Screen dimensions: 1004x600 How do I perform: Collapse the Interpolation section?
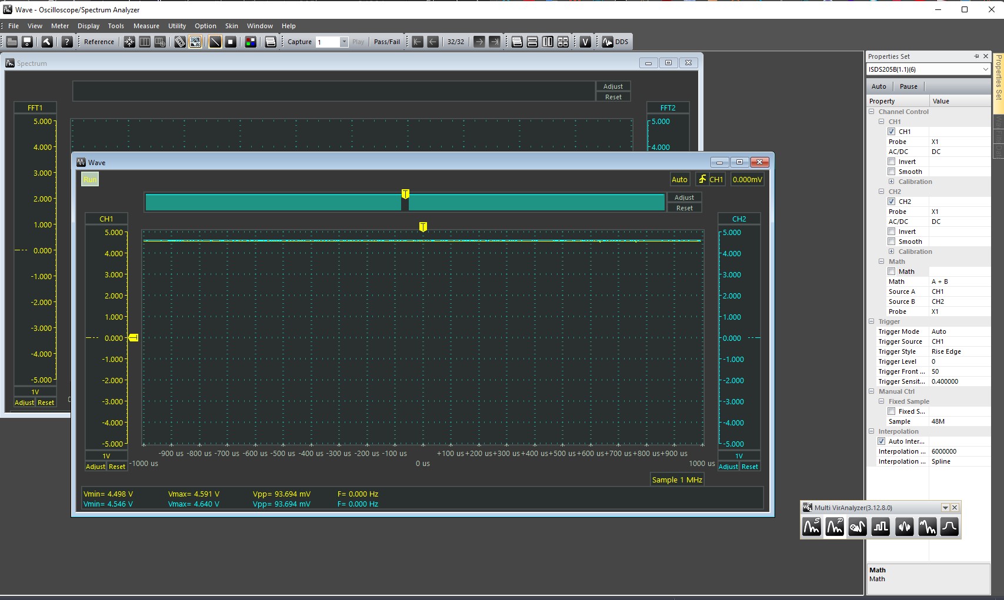click(x=872, y=431)
